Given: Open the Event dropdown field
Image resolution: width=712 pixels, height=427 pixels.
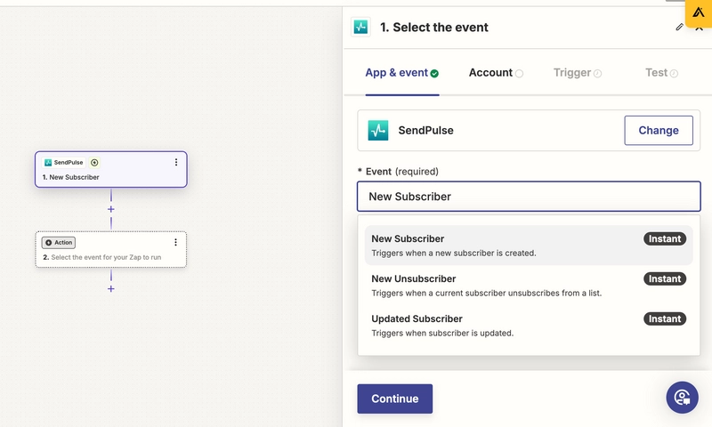Looking at the screenshot, I should click(529, 197).
